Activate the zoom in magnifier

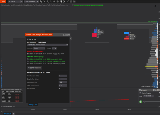pos(47,1)
